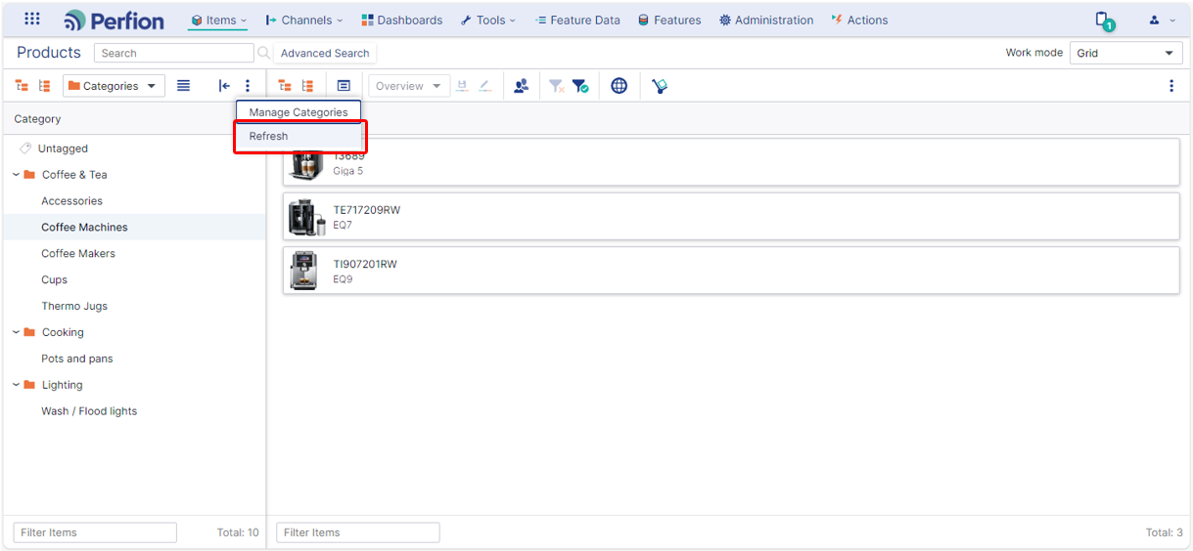The height and width of the screenshot is (551, 1193).
Task: Click the product list Filter Items field
Action: tap(358, 532)
